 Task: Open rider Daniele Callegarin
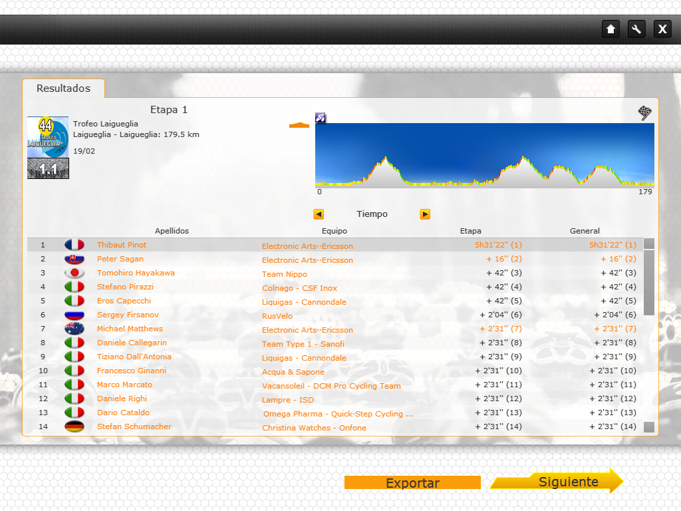click(x=132, y=343)
